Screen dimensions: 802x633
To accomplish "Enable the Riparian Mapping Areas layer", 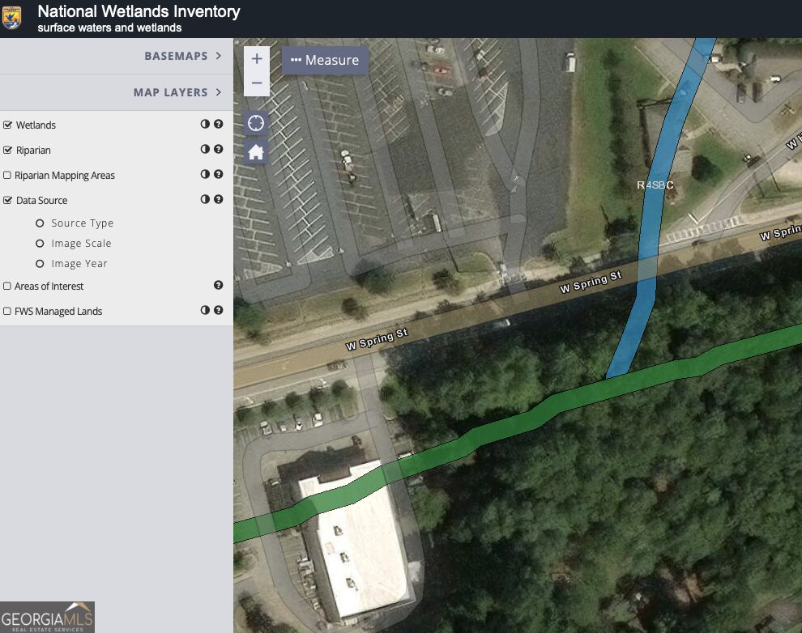I will (7, 175).
